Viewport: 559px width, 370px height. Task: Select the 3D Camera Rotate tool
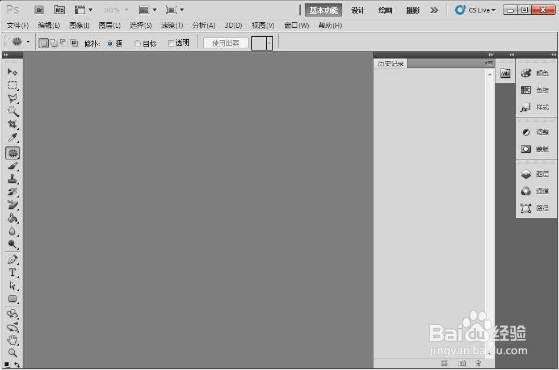click(x=12, y=327)
